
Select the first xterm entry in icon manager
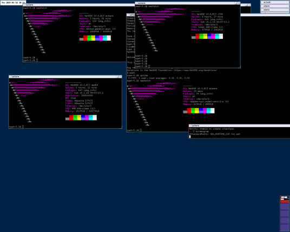pos(275,6)
